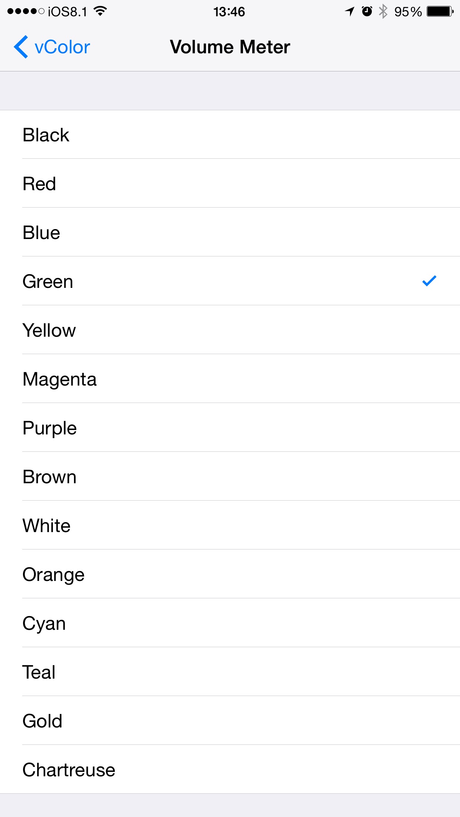
Task: Select the Red color option
Action: click(x=230, y=183)
